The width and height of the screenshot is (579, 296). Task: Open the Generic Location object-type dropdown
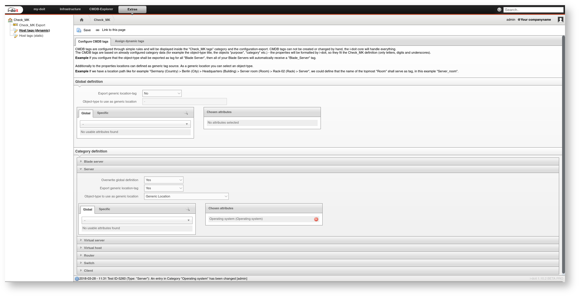186,196
